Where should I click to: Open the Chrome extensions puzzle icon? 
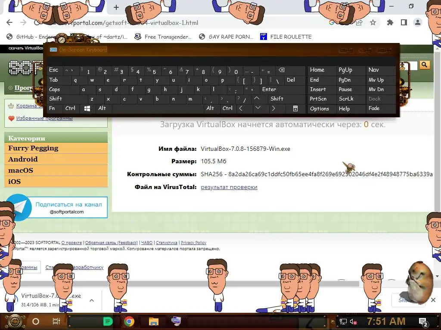click(x=390, y=22)
